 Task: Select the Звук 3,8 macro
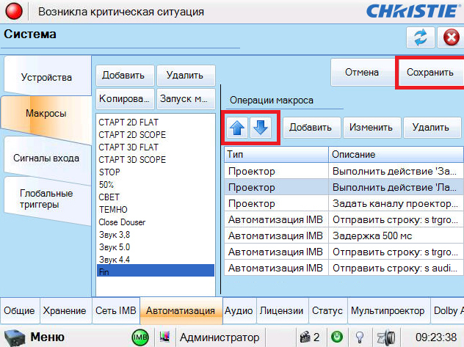(156, 235)
